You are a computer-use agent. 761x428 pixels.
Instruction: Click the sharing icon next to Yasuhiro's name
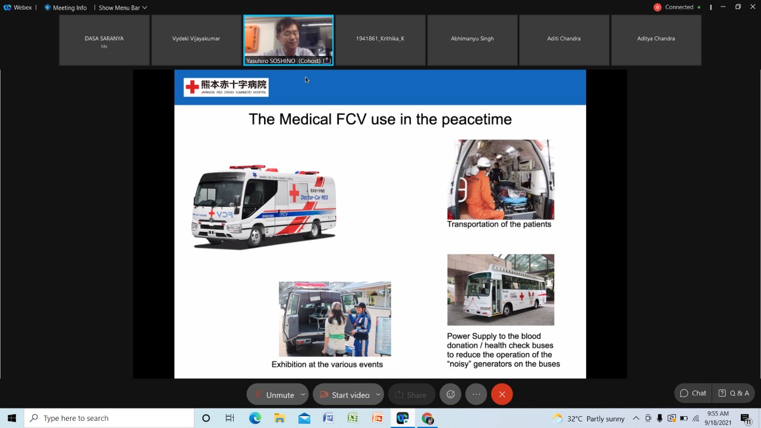[x=326, y=61]
